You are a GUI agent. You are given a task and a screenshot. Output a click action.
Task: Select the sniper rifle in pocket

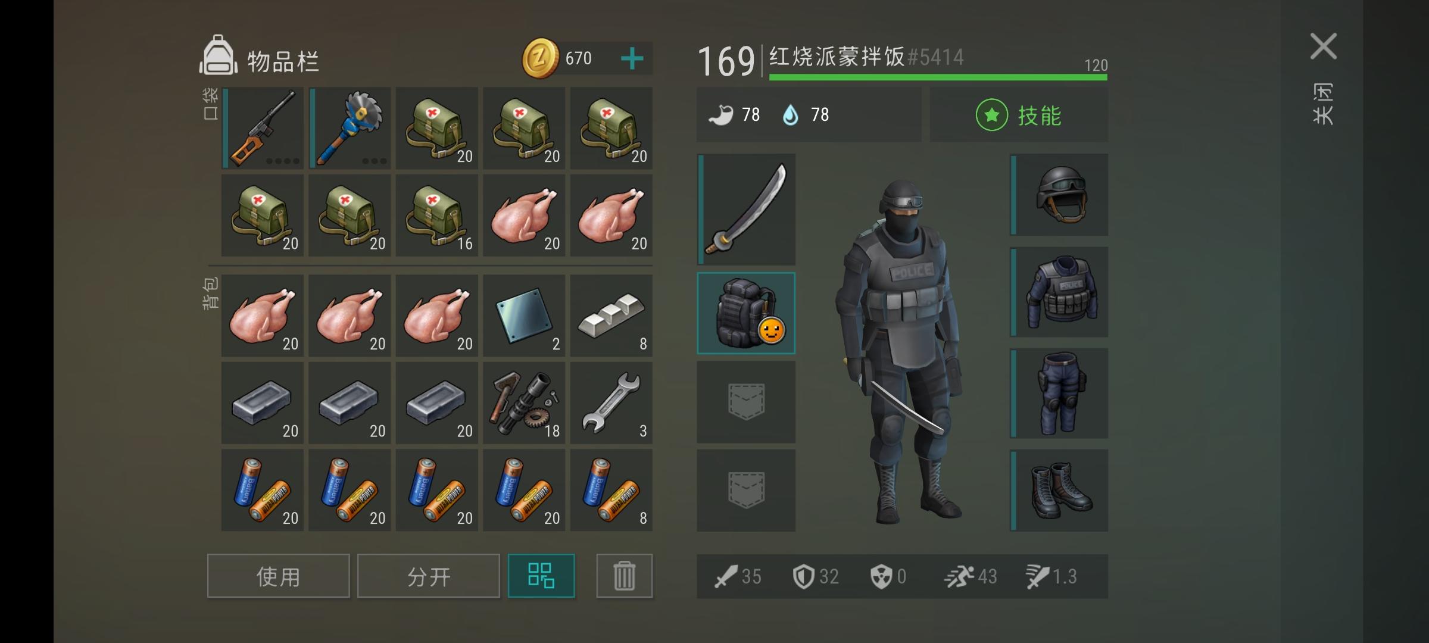point(263,128)
